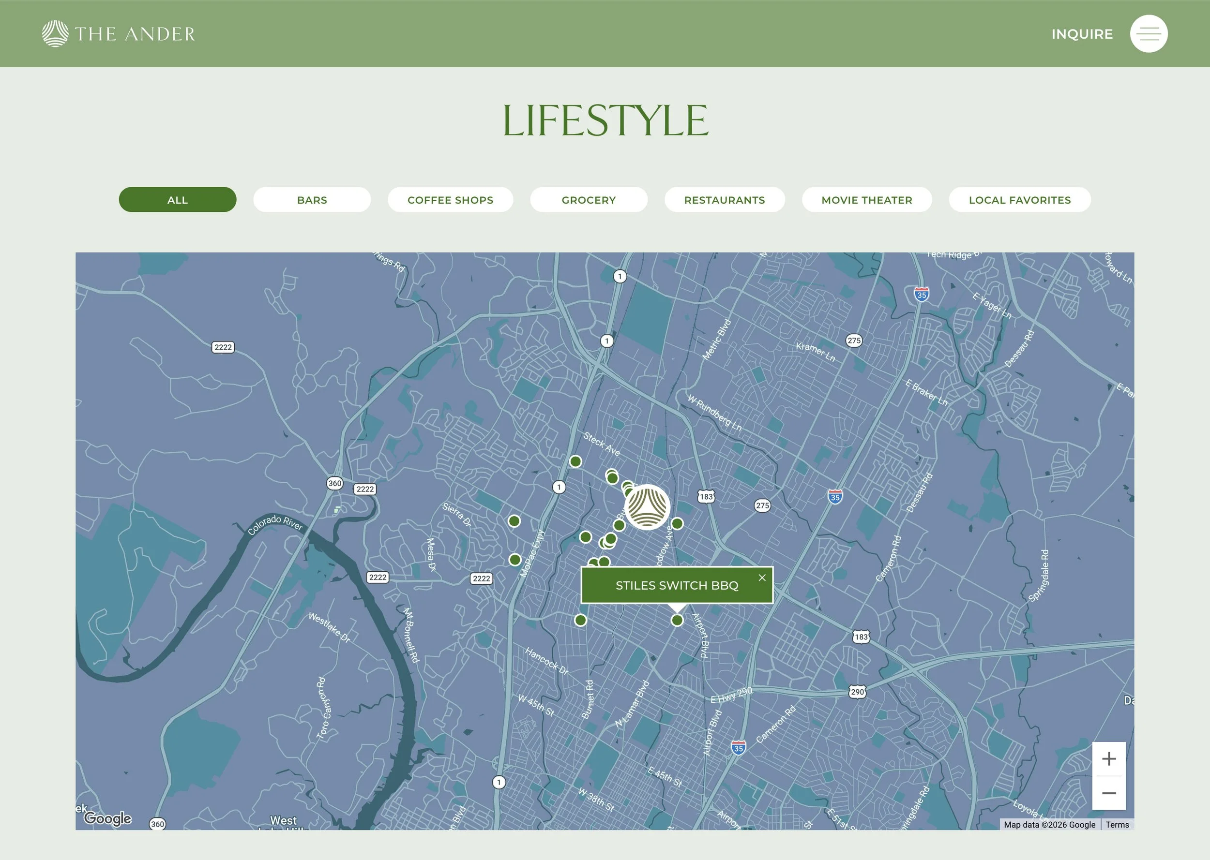Filter map by Coffee Shops
The width and height of the screenshot is (1210, 860).
tap(450, 200)
